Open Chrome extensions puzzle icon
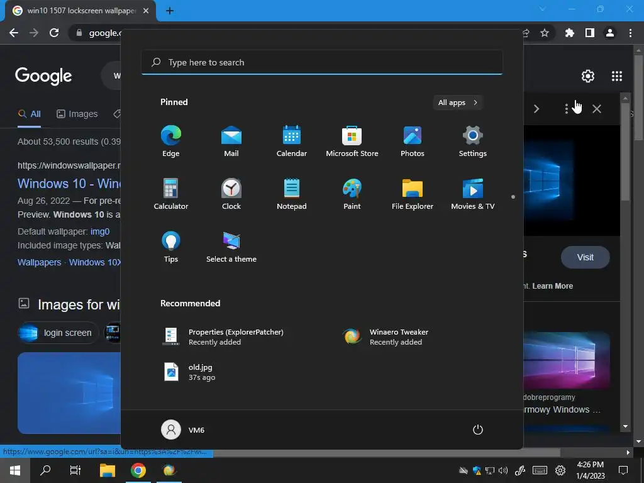This screenshot has height=483, width=644. click(x=570, y=33)
